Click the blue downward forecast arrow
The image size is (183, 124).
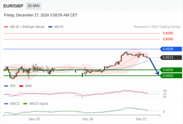pyautogui.click(x=154, y=66)
